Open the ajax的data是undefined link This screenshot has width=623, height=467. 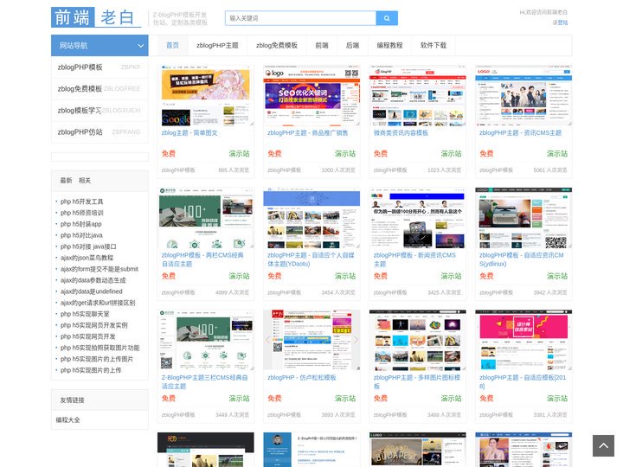pos(92,291)
